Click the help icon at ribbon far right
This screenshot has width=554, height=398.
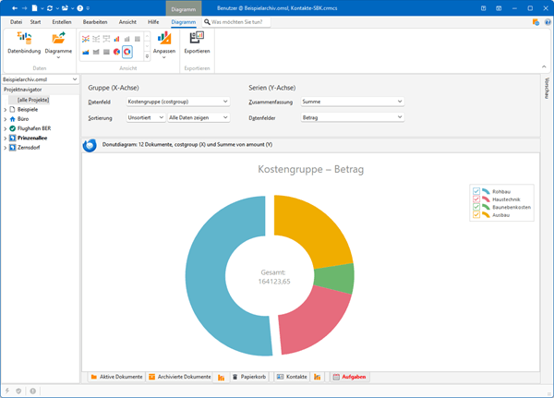click(548, 22)
